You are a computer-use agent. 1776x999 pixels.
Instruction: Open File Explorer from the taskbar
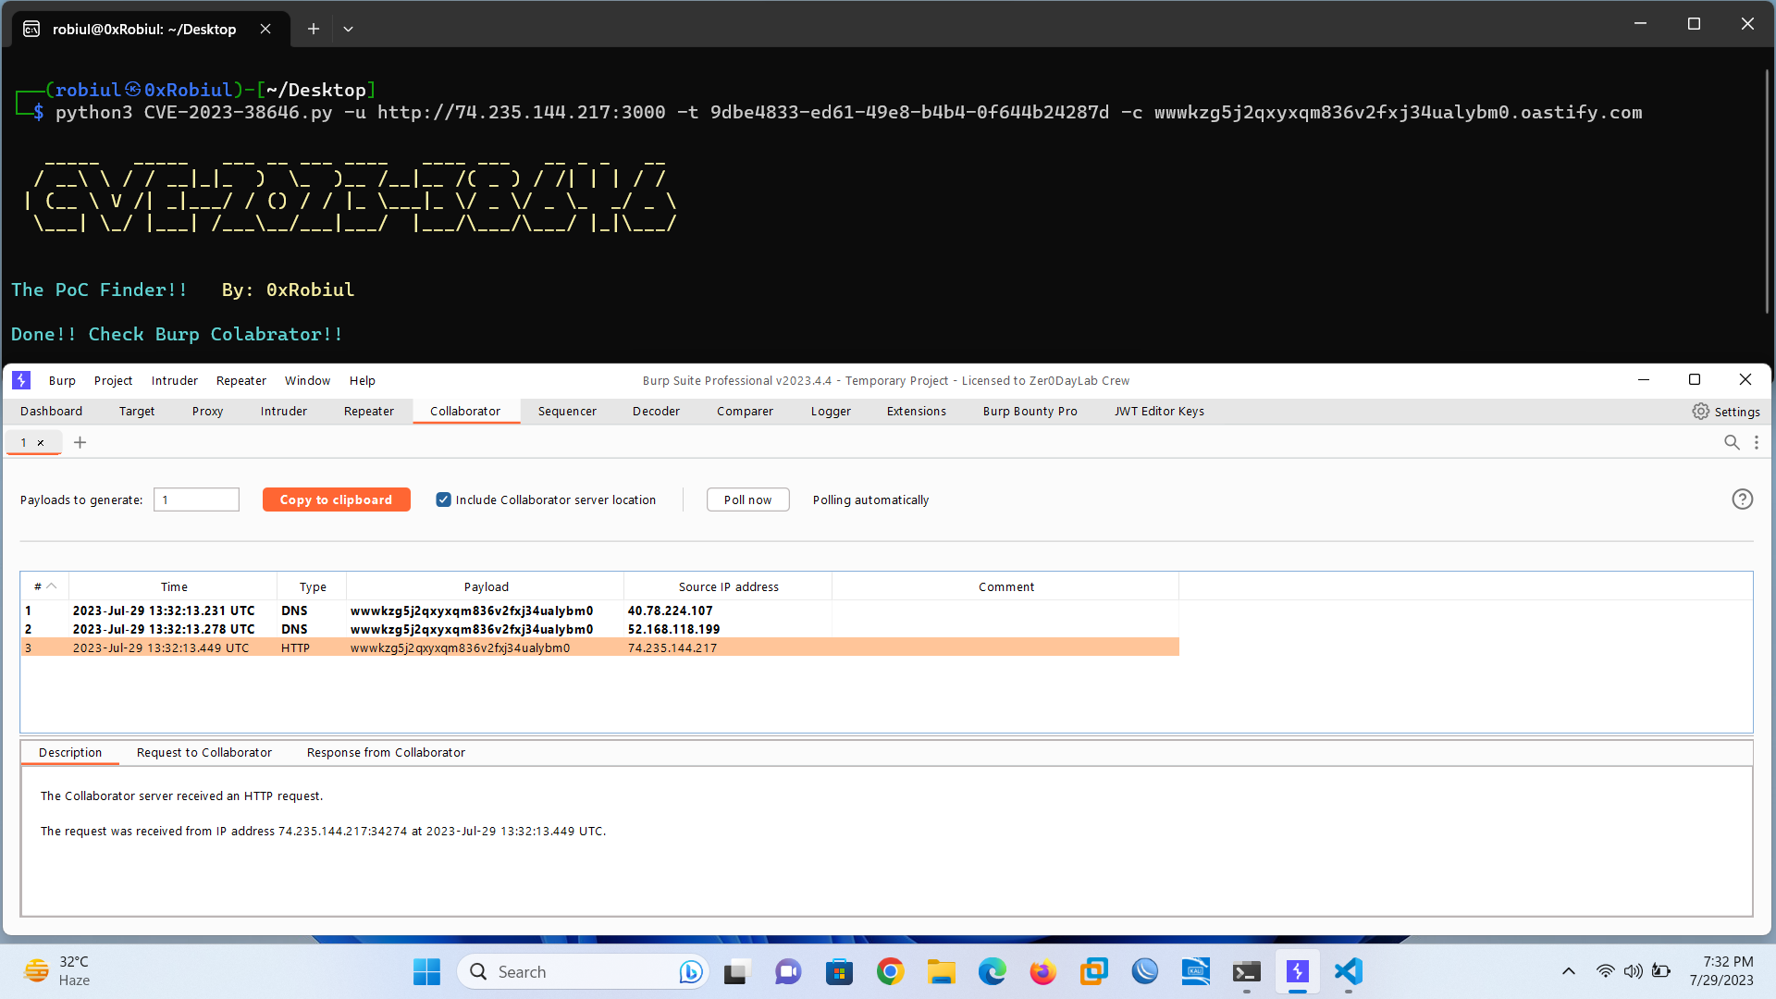pos(941,971)
